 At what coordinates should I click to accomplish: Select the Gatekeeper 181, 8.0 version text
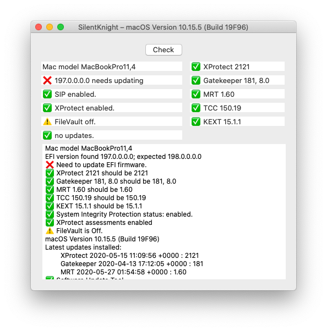click(x=236, y=81)
